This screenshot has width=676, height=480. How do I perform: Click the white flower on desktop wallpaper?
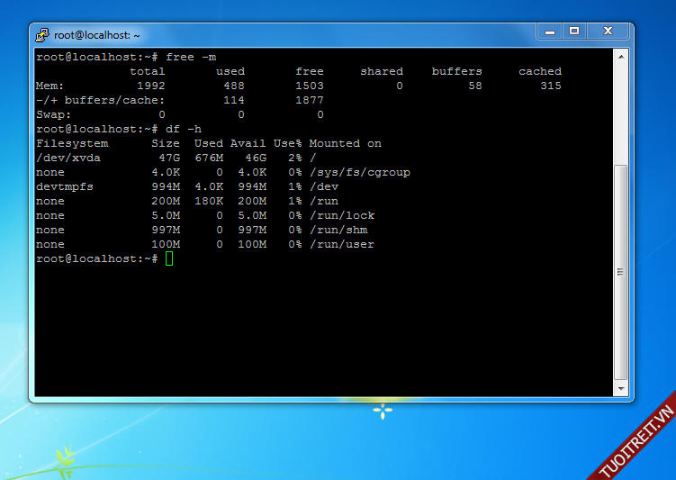[383, 412]
